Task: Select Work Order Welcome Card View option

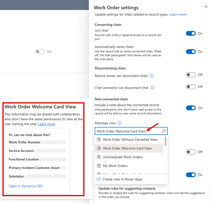Action: pyautogui.click(x=127, y=148)
